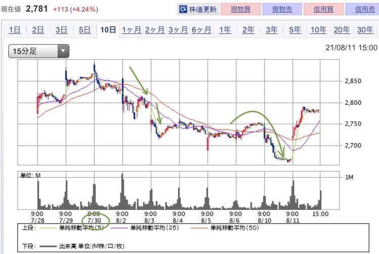Click the refresh icon in 株価更新 button

click(183, 10)
